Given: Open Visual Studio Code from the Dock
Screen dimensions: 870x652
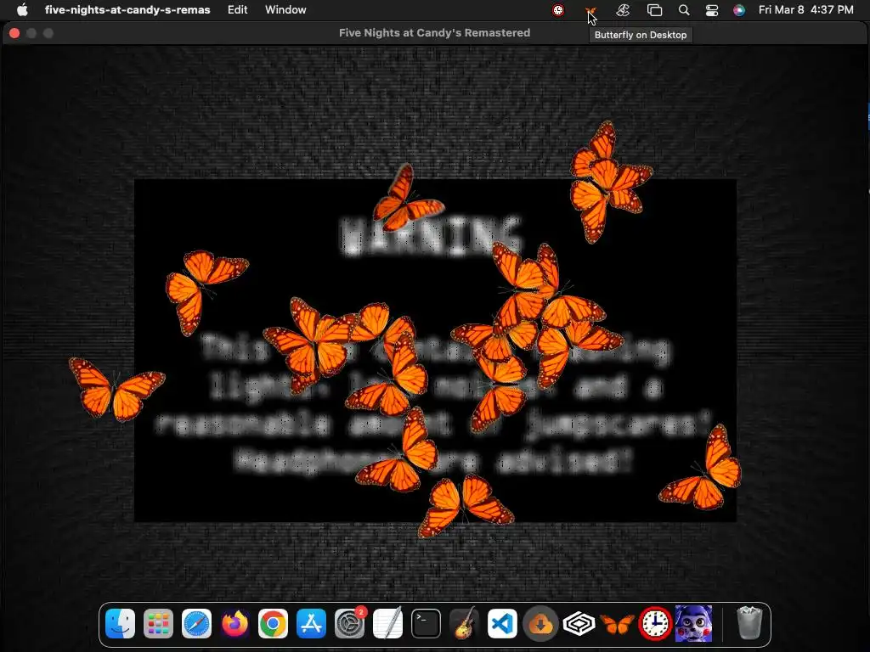Looking at the screenshot, I should (x=503, y=624).
